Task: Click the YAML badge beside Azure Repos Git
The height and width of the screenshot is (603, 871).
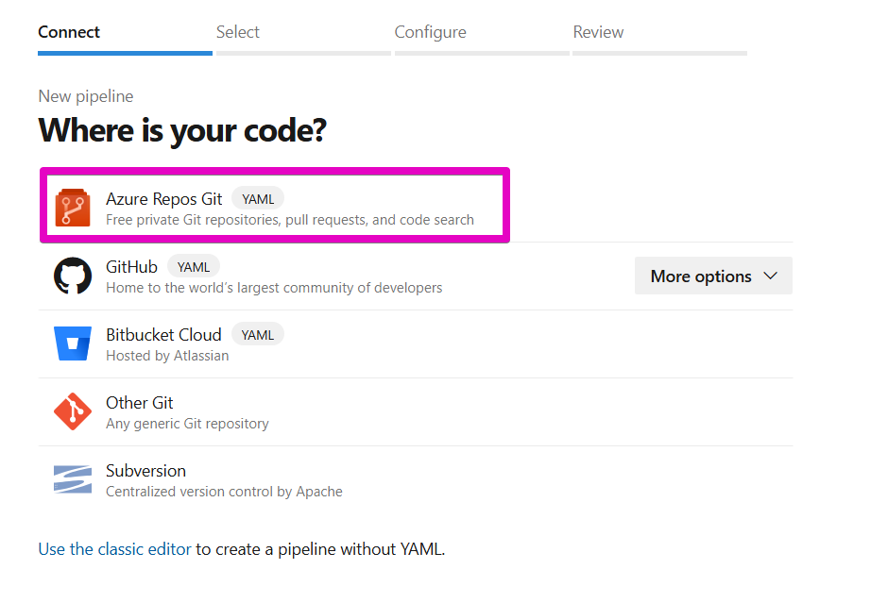Action: coord(258,198)
